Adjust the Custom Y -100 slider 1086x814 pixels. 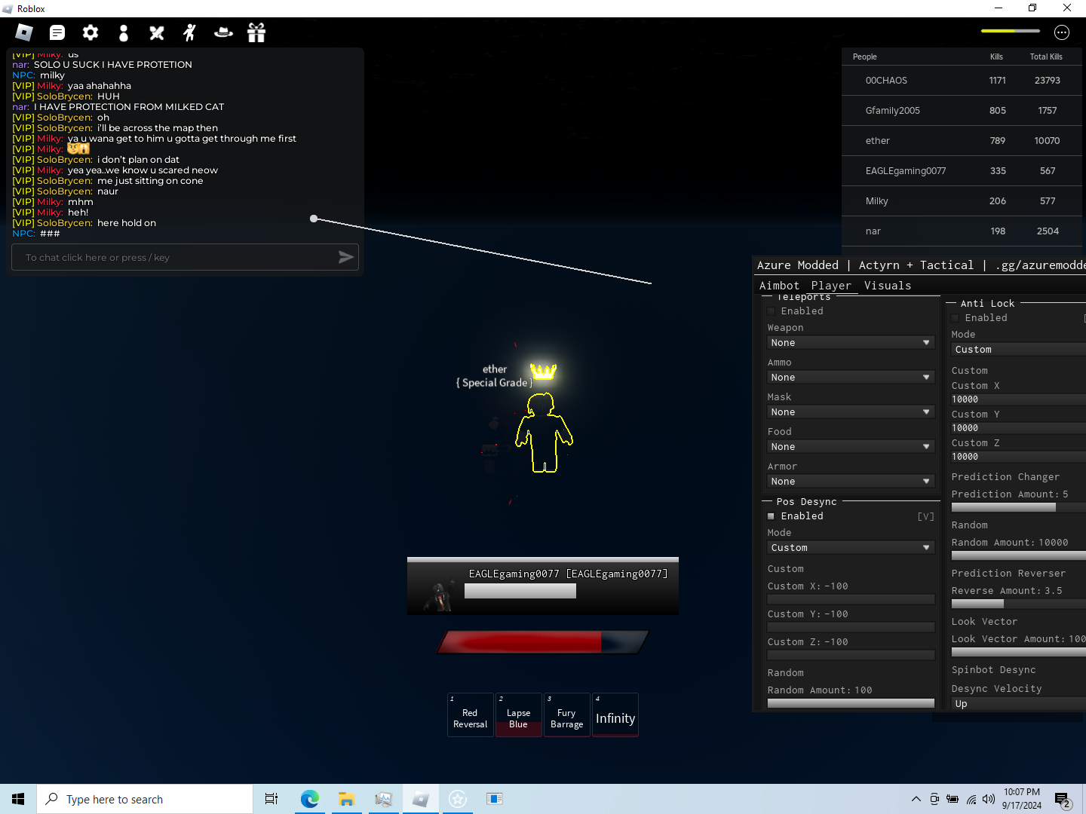851,627
